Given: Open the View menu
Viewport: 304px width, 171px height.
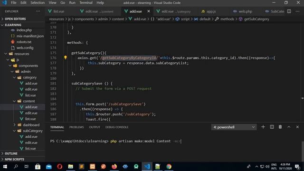Looking at the screenshot, I should 52,3.
